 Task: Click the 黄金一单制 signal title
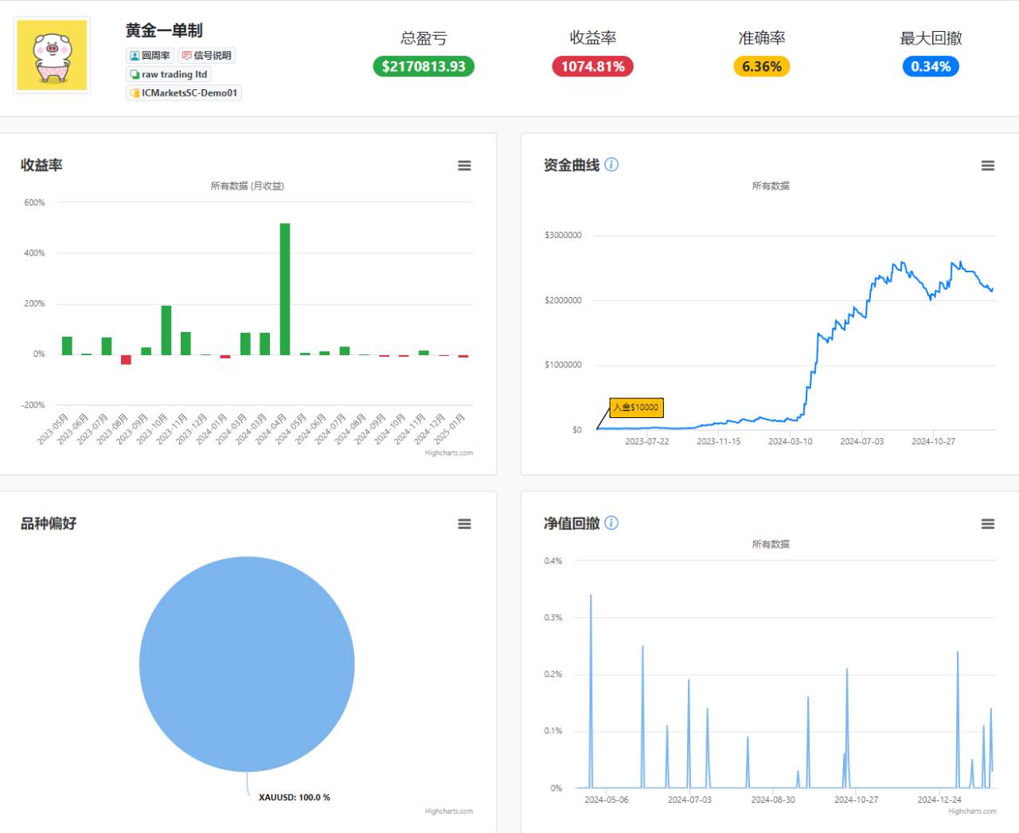164,30
